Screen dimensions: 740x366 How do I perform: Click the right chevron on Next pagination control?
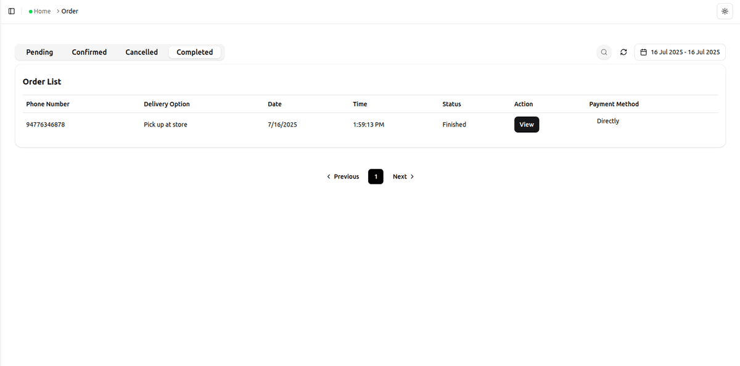412,177
